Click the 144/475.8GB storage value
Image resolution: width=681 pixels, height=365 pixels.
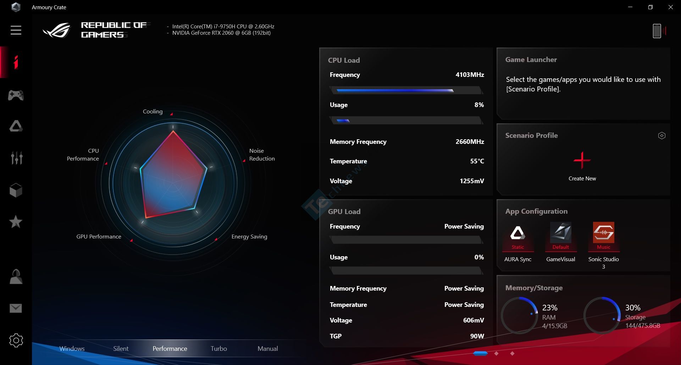[x=643, y=326]
